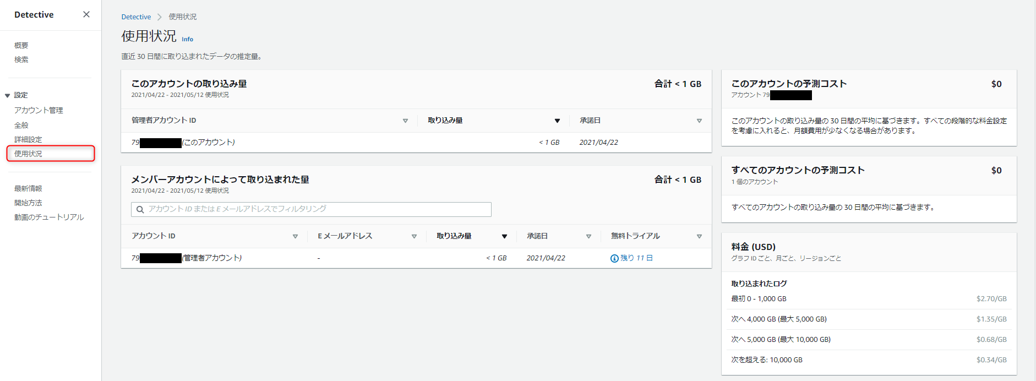Viewport: 1036px width, 381px height.
Task: Close the Detective side navigation panel
Action: coord(86,14)
